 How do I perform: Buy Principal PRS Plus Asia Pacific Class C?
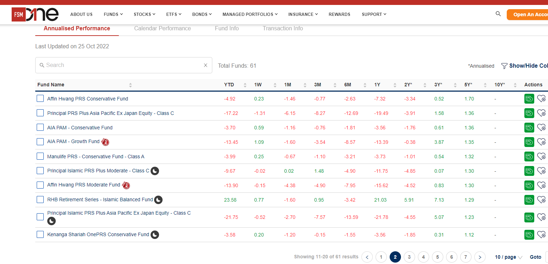529,113
